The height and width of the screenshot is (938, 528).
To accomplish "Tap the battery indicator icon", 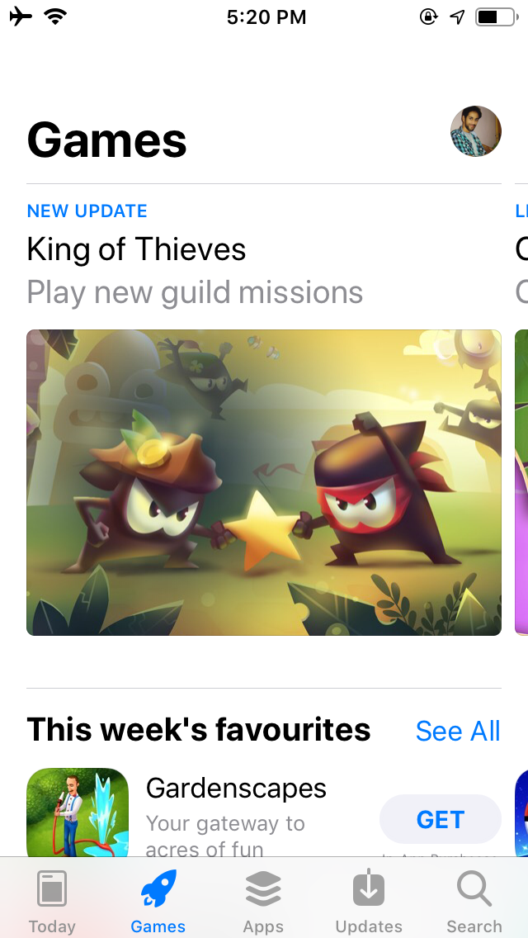I will (497, 17).
